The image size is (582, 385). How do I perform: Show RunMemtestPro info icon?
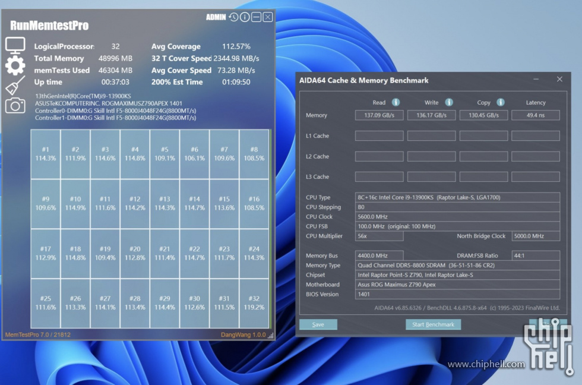point(245,17)
